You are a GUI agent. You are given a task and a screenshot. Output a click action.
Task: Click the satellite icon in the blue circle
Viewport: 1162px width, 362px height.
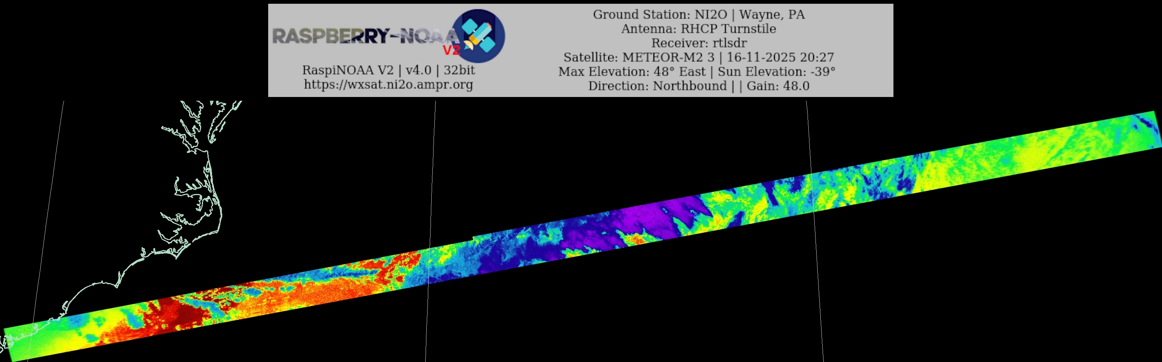[x=478, y=36]
